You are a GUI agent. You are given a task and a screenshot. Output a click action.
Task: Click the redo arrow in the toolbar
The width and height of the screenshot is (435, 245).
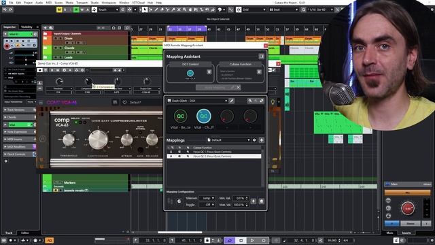pyautogui.click(x=11, y=10)
